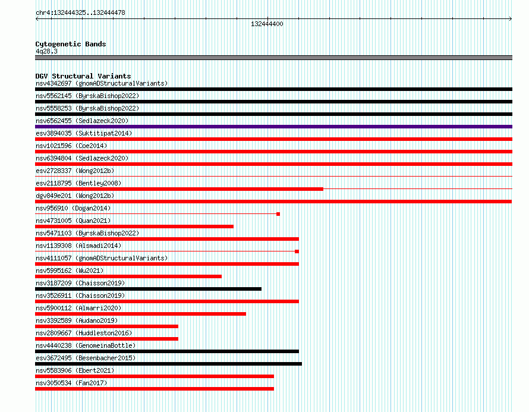The width and height of the screenshot is (529, 412).
Task: Click the nsv4731005 (Quan2021) label
Action: point(73,221)
